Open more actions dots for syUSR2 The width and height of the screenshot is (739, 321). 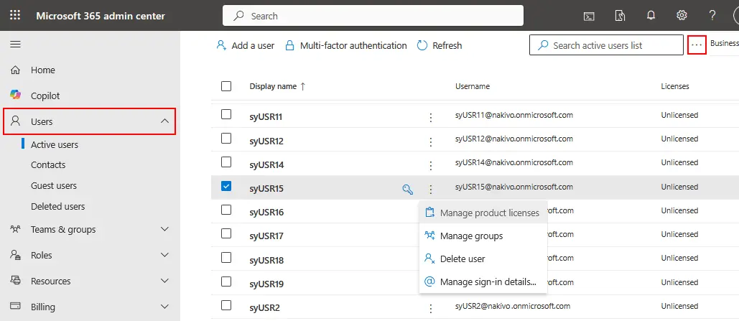430,308
